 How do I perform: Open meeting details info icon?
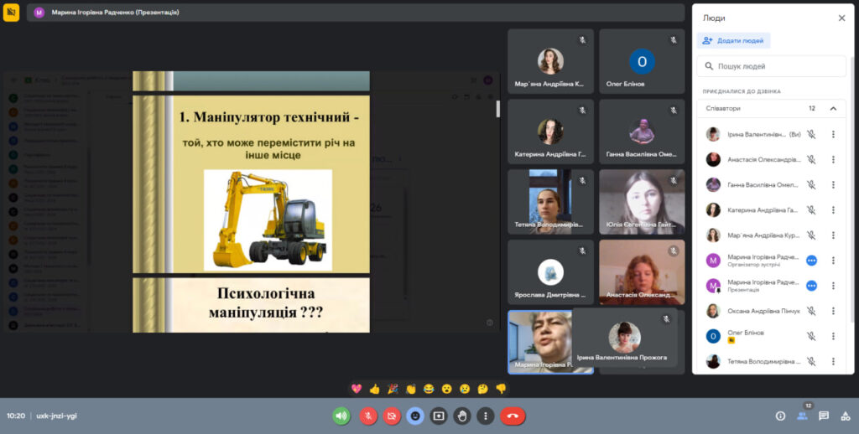[780, 416]
